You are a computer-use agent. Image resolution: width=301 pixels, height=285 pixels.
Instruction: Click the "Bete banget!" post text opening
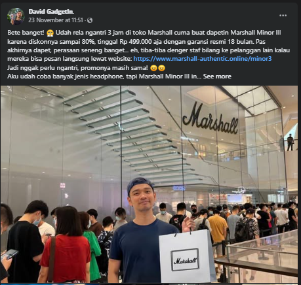pos(26,33)
